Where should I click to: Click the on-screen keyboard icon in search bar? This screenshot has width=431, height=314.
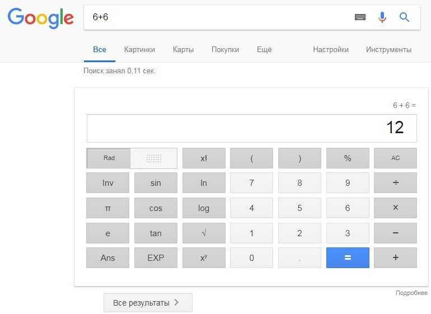(x=360, y=17)
